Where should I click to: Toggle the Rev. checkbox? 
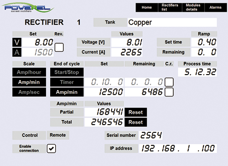(59, 47)
